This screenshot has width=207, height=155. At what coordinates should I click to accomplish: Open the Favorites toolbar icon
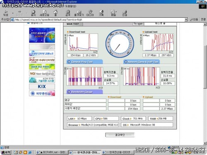[x=79, y=13]
